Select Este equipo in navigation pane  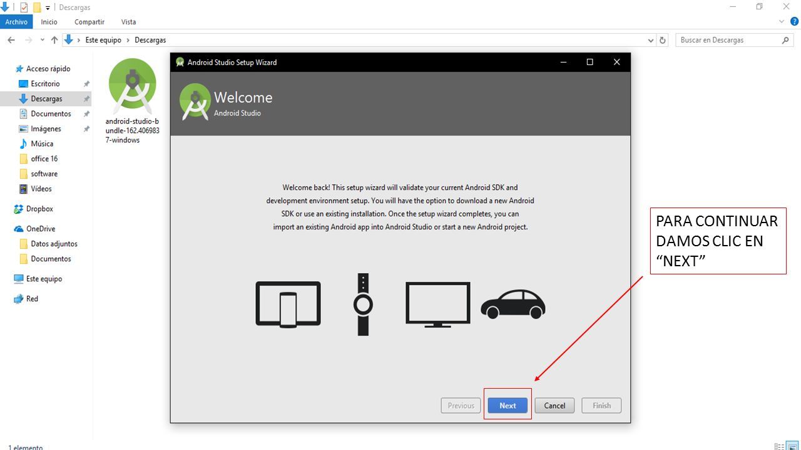pos(44,279)
